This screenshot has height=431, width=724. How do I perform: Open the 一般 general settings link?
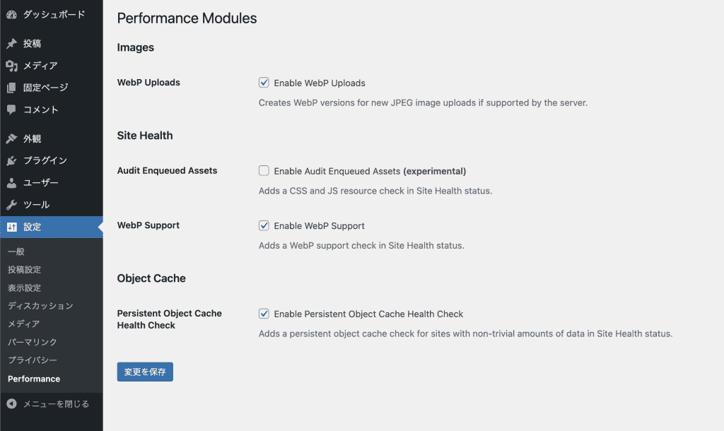point(16,252)
